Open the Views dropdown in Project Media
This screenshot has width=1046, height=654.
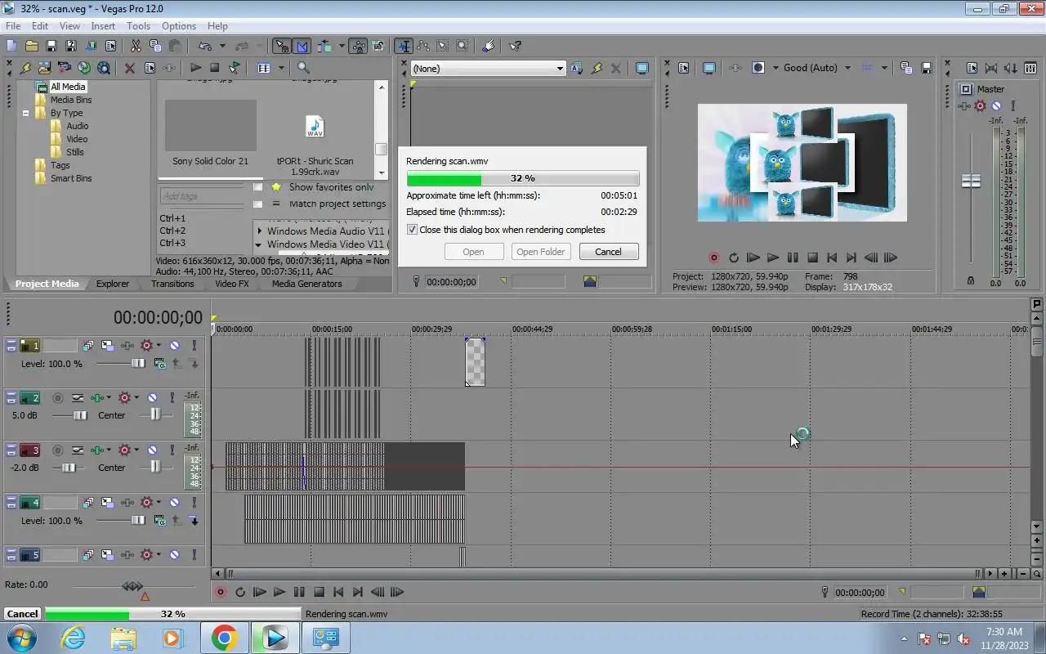[280, 68]
